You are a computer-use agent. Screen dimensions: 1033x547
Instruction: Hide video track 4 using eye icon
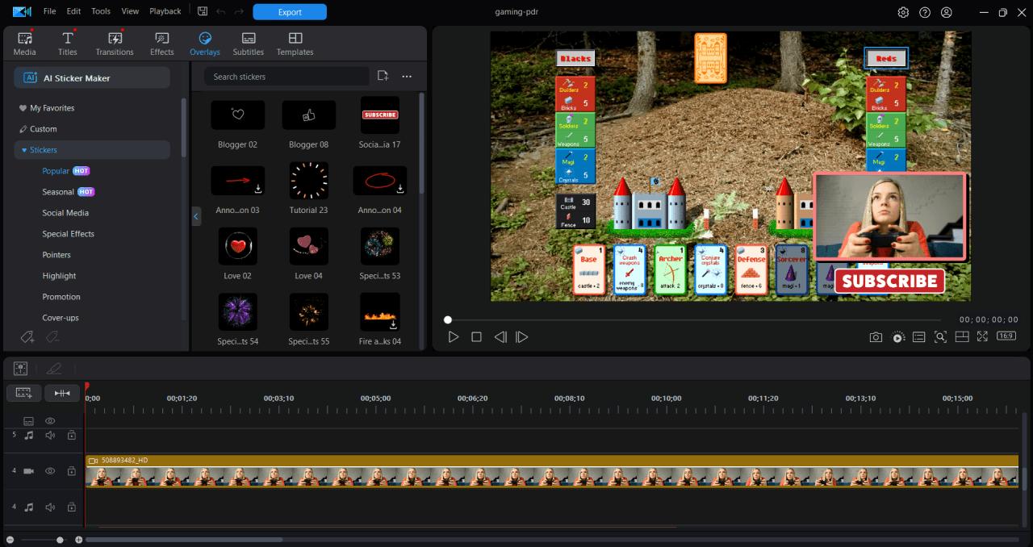coord(50,470)
